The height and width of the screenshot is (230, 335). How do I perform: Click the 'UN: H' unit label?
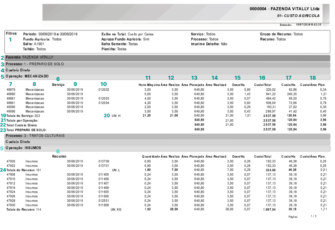point(116,116)
